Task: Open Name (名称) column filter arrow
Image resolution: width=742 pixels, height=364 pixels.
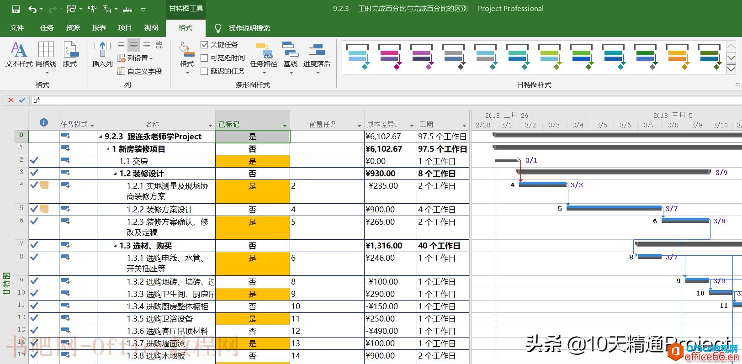Action: pyautogui.click(x=210, y=126)
